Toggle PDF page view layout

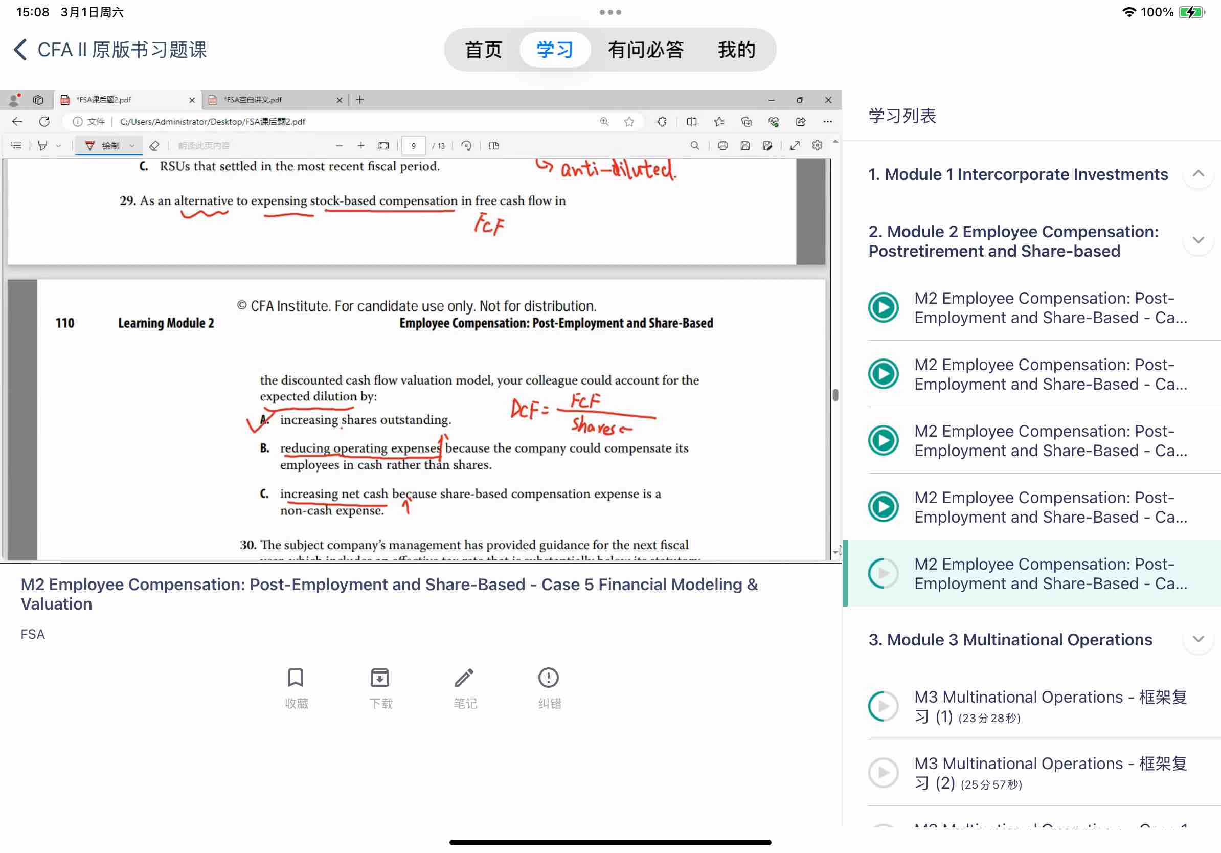pos(494,146)
